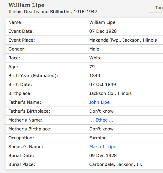Click the Birth Year (Estimated) value 1849

95,76
